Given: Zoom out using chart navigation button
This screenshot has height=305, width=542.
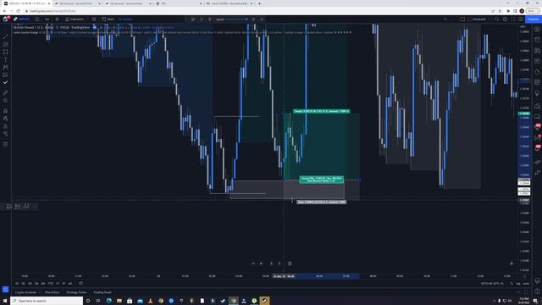Looking at the screenshot, I should [253, 263].
